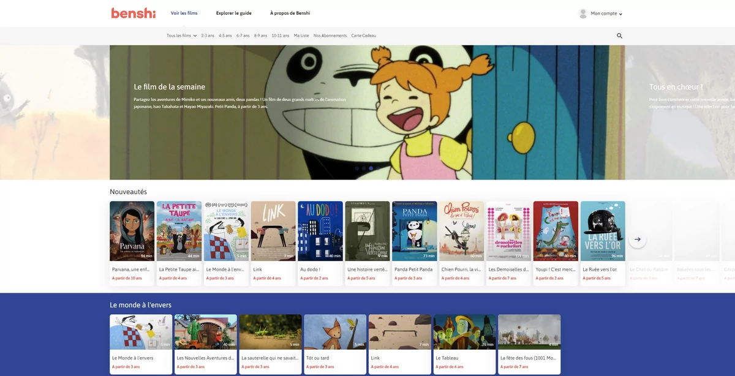Select the second hero carousel dot
This screenshot has height=376, width=735.
(364, 168)
